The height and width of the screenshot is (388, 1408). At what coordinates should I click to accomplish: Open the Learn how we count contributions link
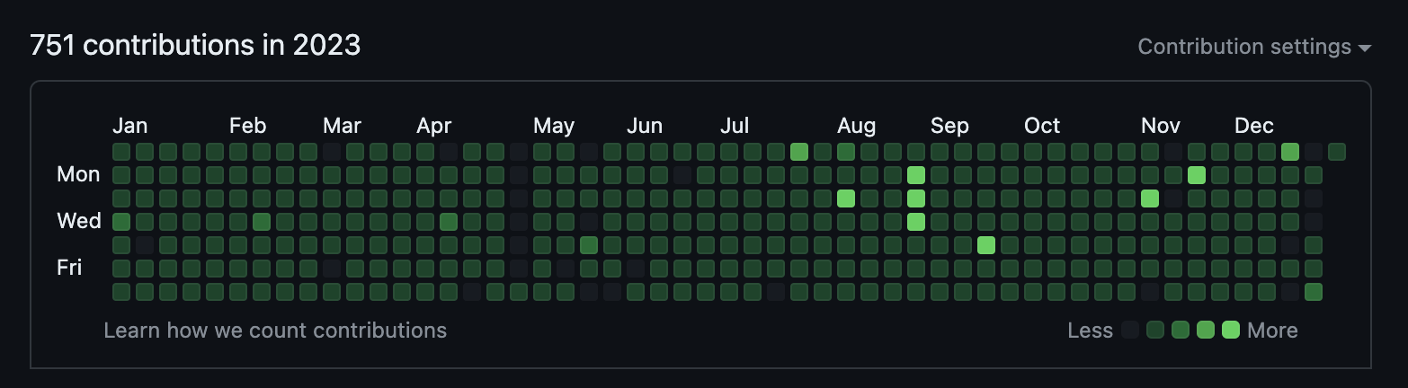[x=275, y=331]
